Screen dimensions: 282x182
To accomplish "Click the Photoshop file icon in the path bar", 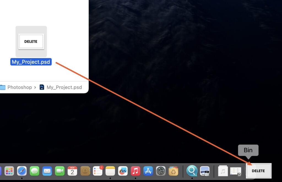I will click(x=42, y=87).
